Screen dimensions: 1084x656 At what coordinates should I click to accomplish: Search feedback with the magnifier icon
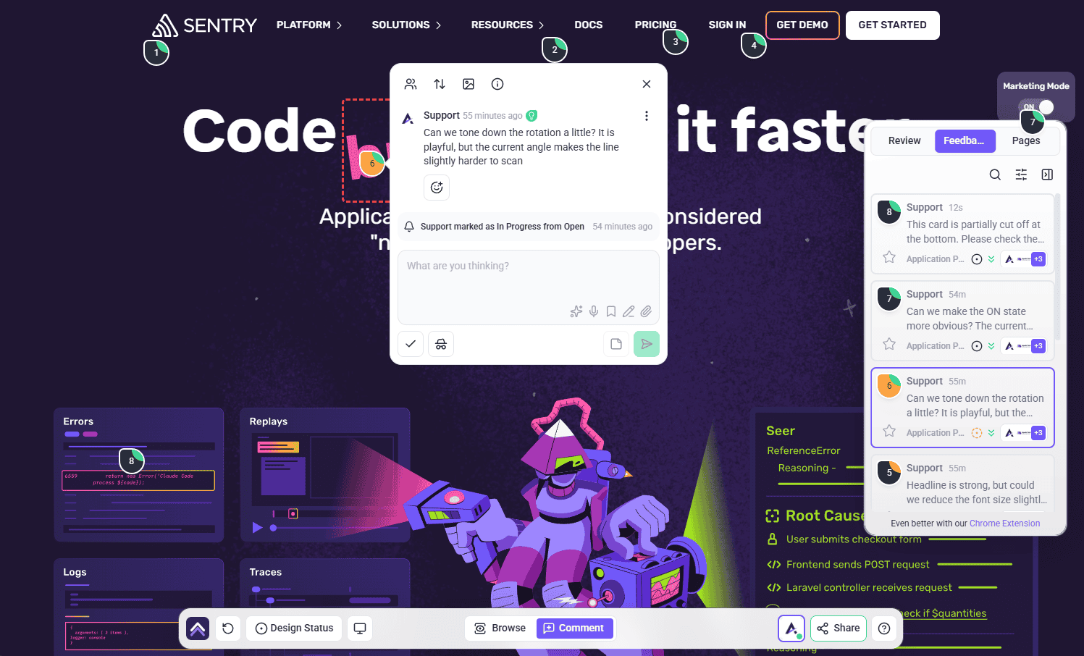click(995, 174)
